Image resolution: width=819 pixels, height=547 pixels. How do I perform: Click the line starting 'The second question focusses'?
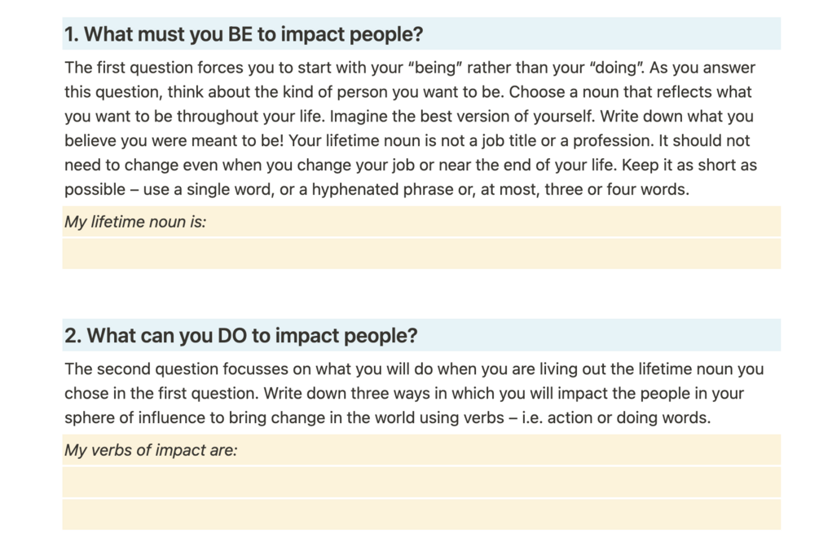click(x=414, y=368)
